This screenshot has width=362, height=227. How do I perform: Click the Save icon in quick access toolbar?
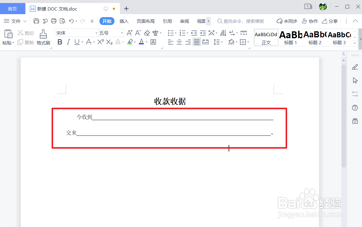(x=36, y=21)
